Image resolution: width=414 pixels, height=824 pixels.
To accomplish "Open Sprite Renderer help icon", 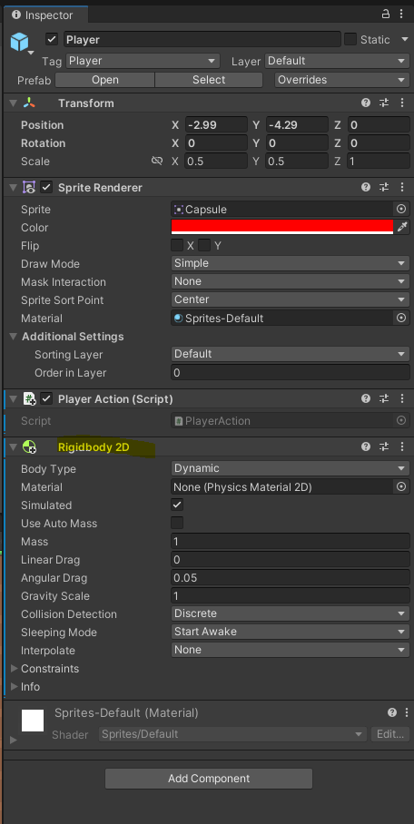I will tap(366, 187).
